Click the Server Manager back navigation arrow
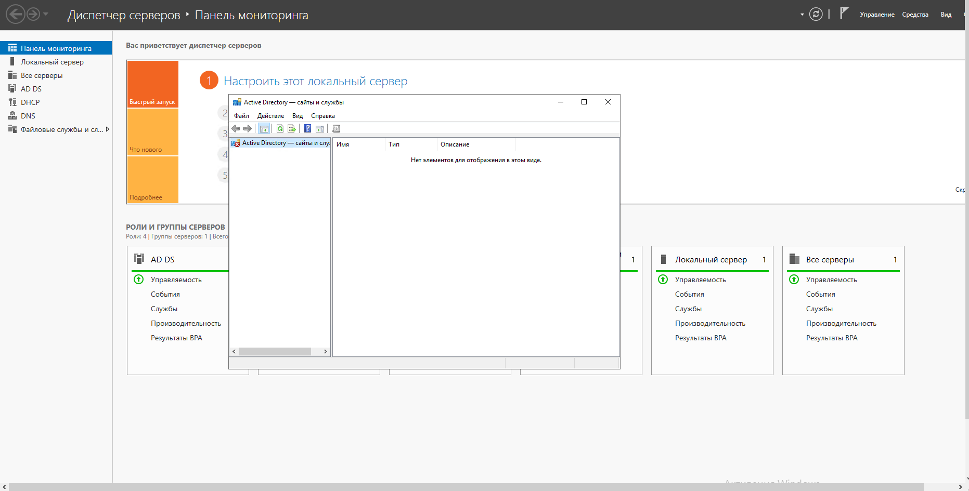Viewport: 969px width, 491px height. click(16, 14)
